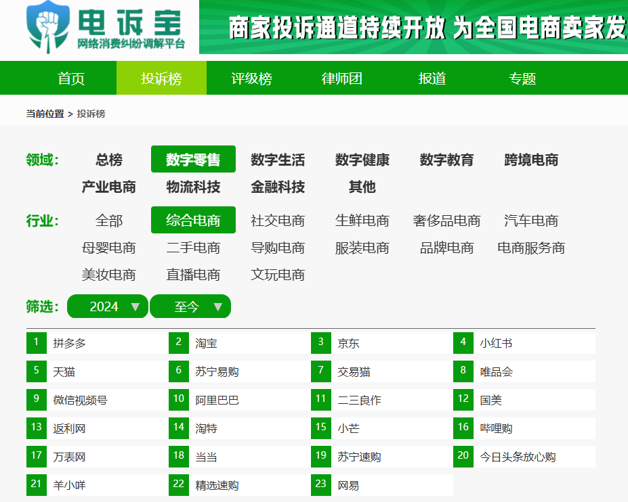Image resolution: width=628 pixels, height=502 pixels.
Task: Pick 奢侈品电商 industry filter
Action: coord(446,221)
